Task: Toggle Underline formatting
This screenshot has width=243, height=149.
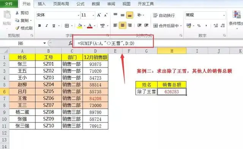Action: (54, 25)
